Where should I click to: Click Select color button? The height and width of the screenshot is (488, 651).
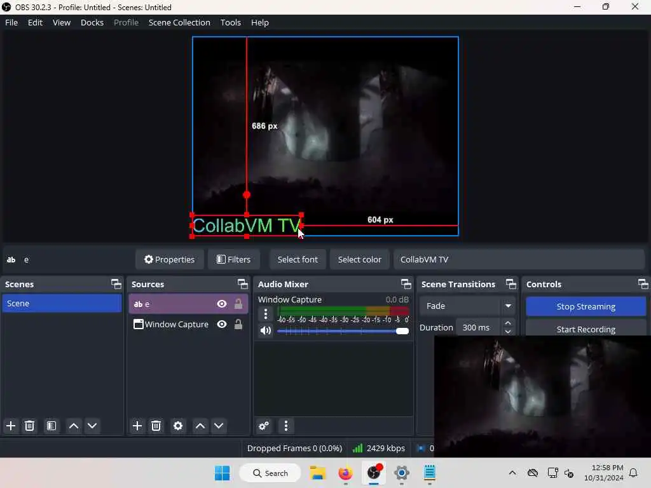click(360, 260)
